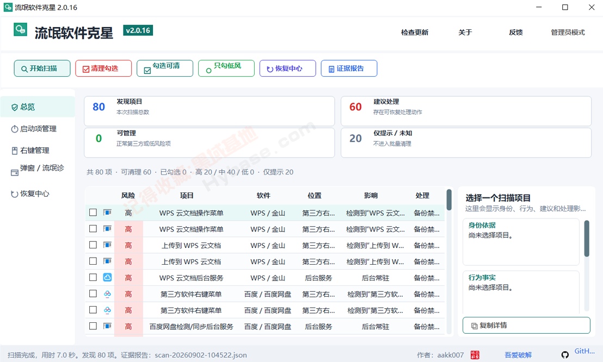Click 后台常驻 cell in WPS 云文档后台服务 row
Viewport: 603px width, 362px height.
[x=376, y=278]
